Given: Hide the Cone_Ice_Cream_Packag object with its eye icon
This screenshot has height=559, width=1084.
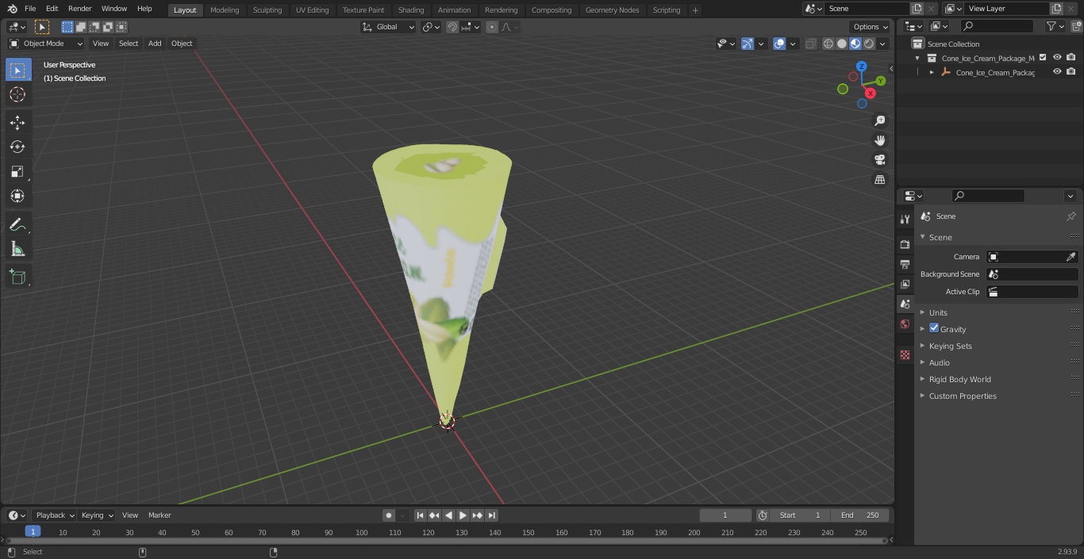Looking at the screenshot, I should click(1057, 72).
